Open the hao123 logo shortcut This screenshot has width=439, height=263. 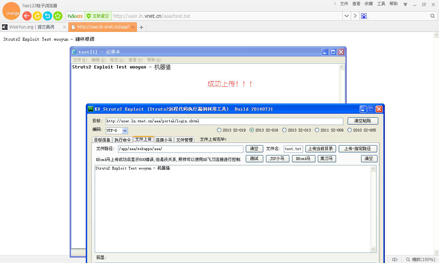coord(75,16)
